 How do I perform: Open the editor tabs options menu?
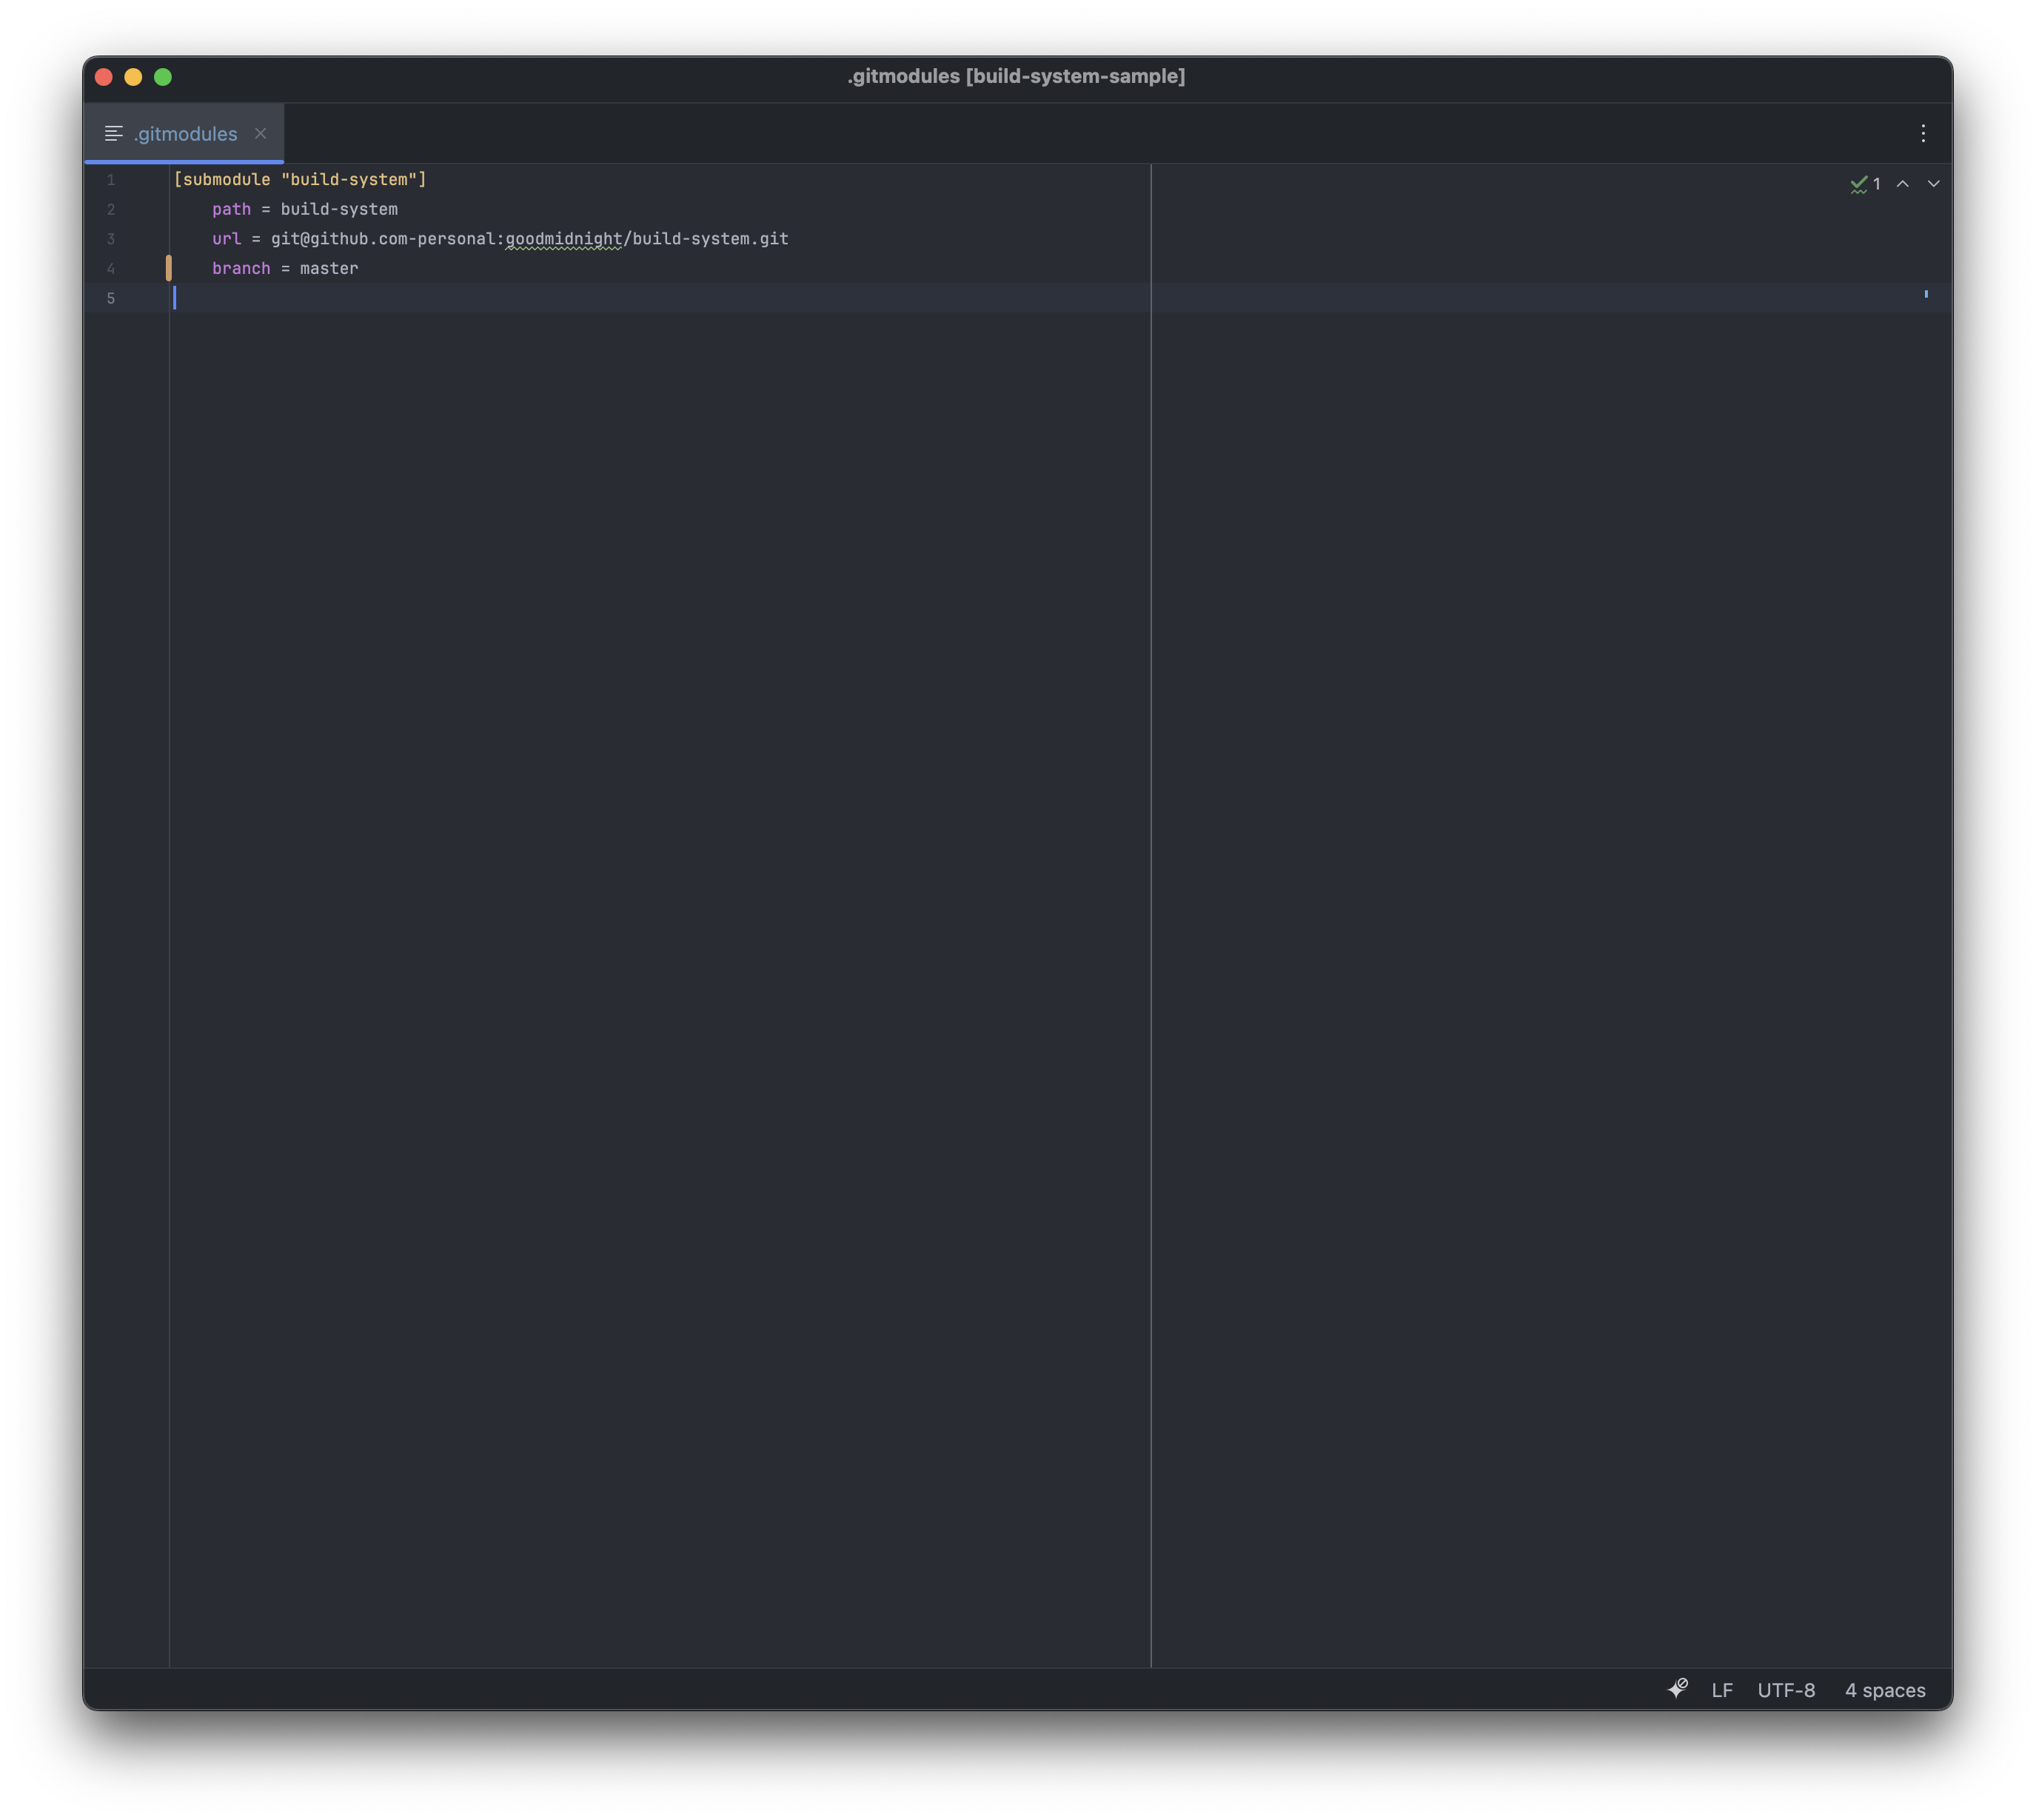1922,134
